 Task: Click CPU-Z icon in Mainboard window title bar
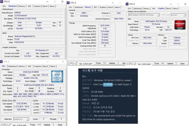coord(2,2)
